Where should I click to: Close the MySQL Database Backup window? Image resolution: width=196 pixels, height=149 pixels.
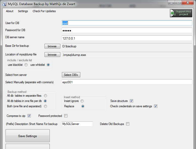188,3
